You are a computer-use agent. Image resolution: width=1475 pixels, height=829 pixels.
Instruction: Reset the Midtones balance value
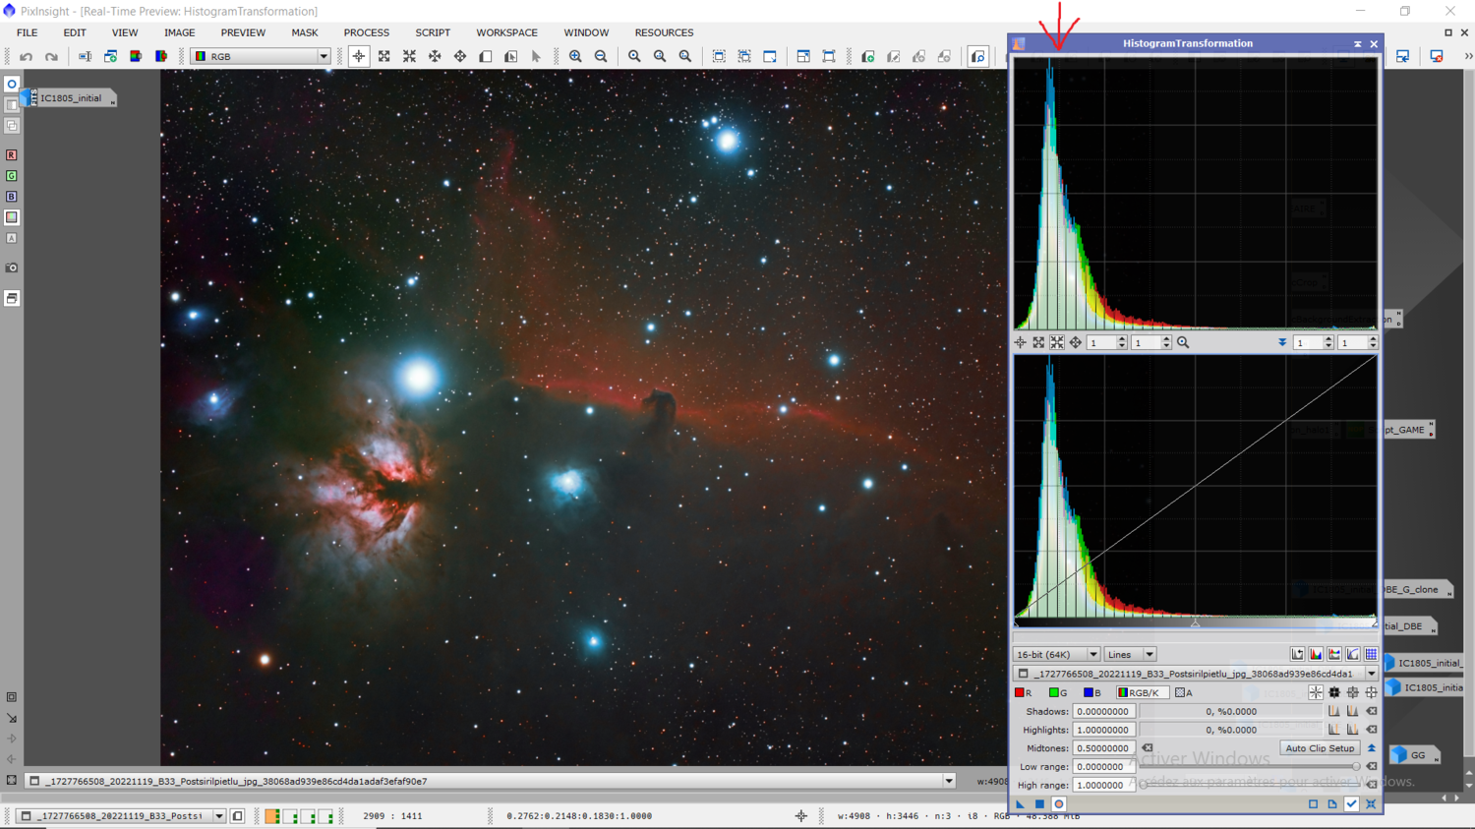coord(1148,748)
